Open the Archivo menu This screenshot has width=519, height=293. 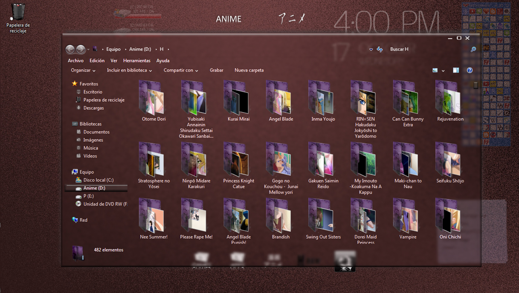tap(75, 61)
